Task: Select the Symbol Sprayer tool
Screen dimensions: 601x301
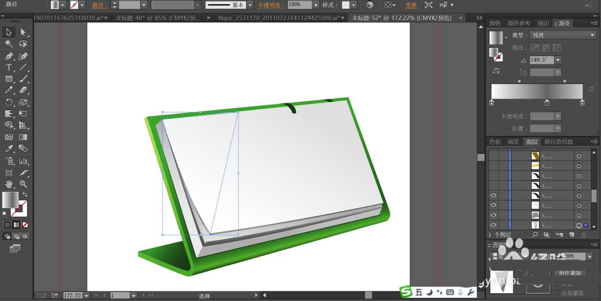Action: pyautogui.click(x=9, y=161)
